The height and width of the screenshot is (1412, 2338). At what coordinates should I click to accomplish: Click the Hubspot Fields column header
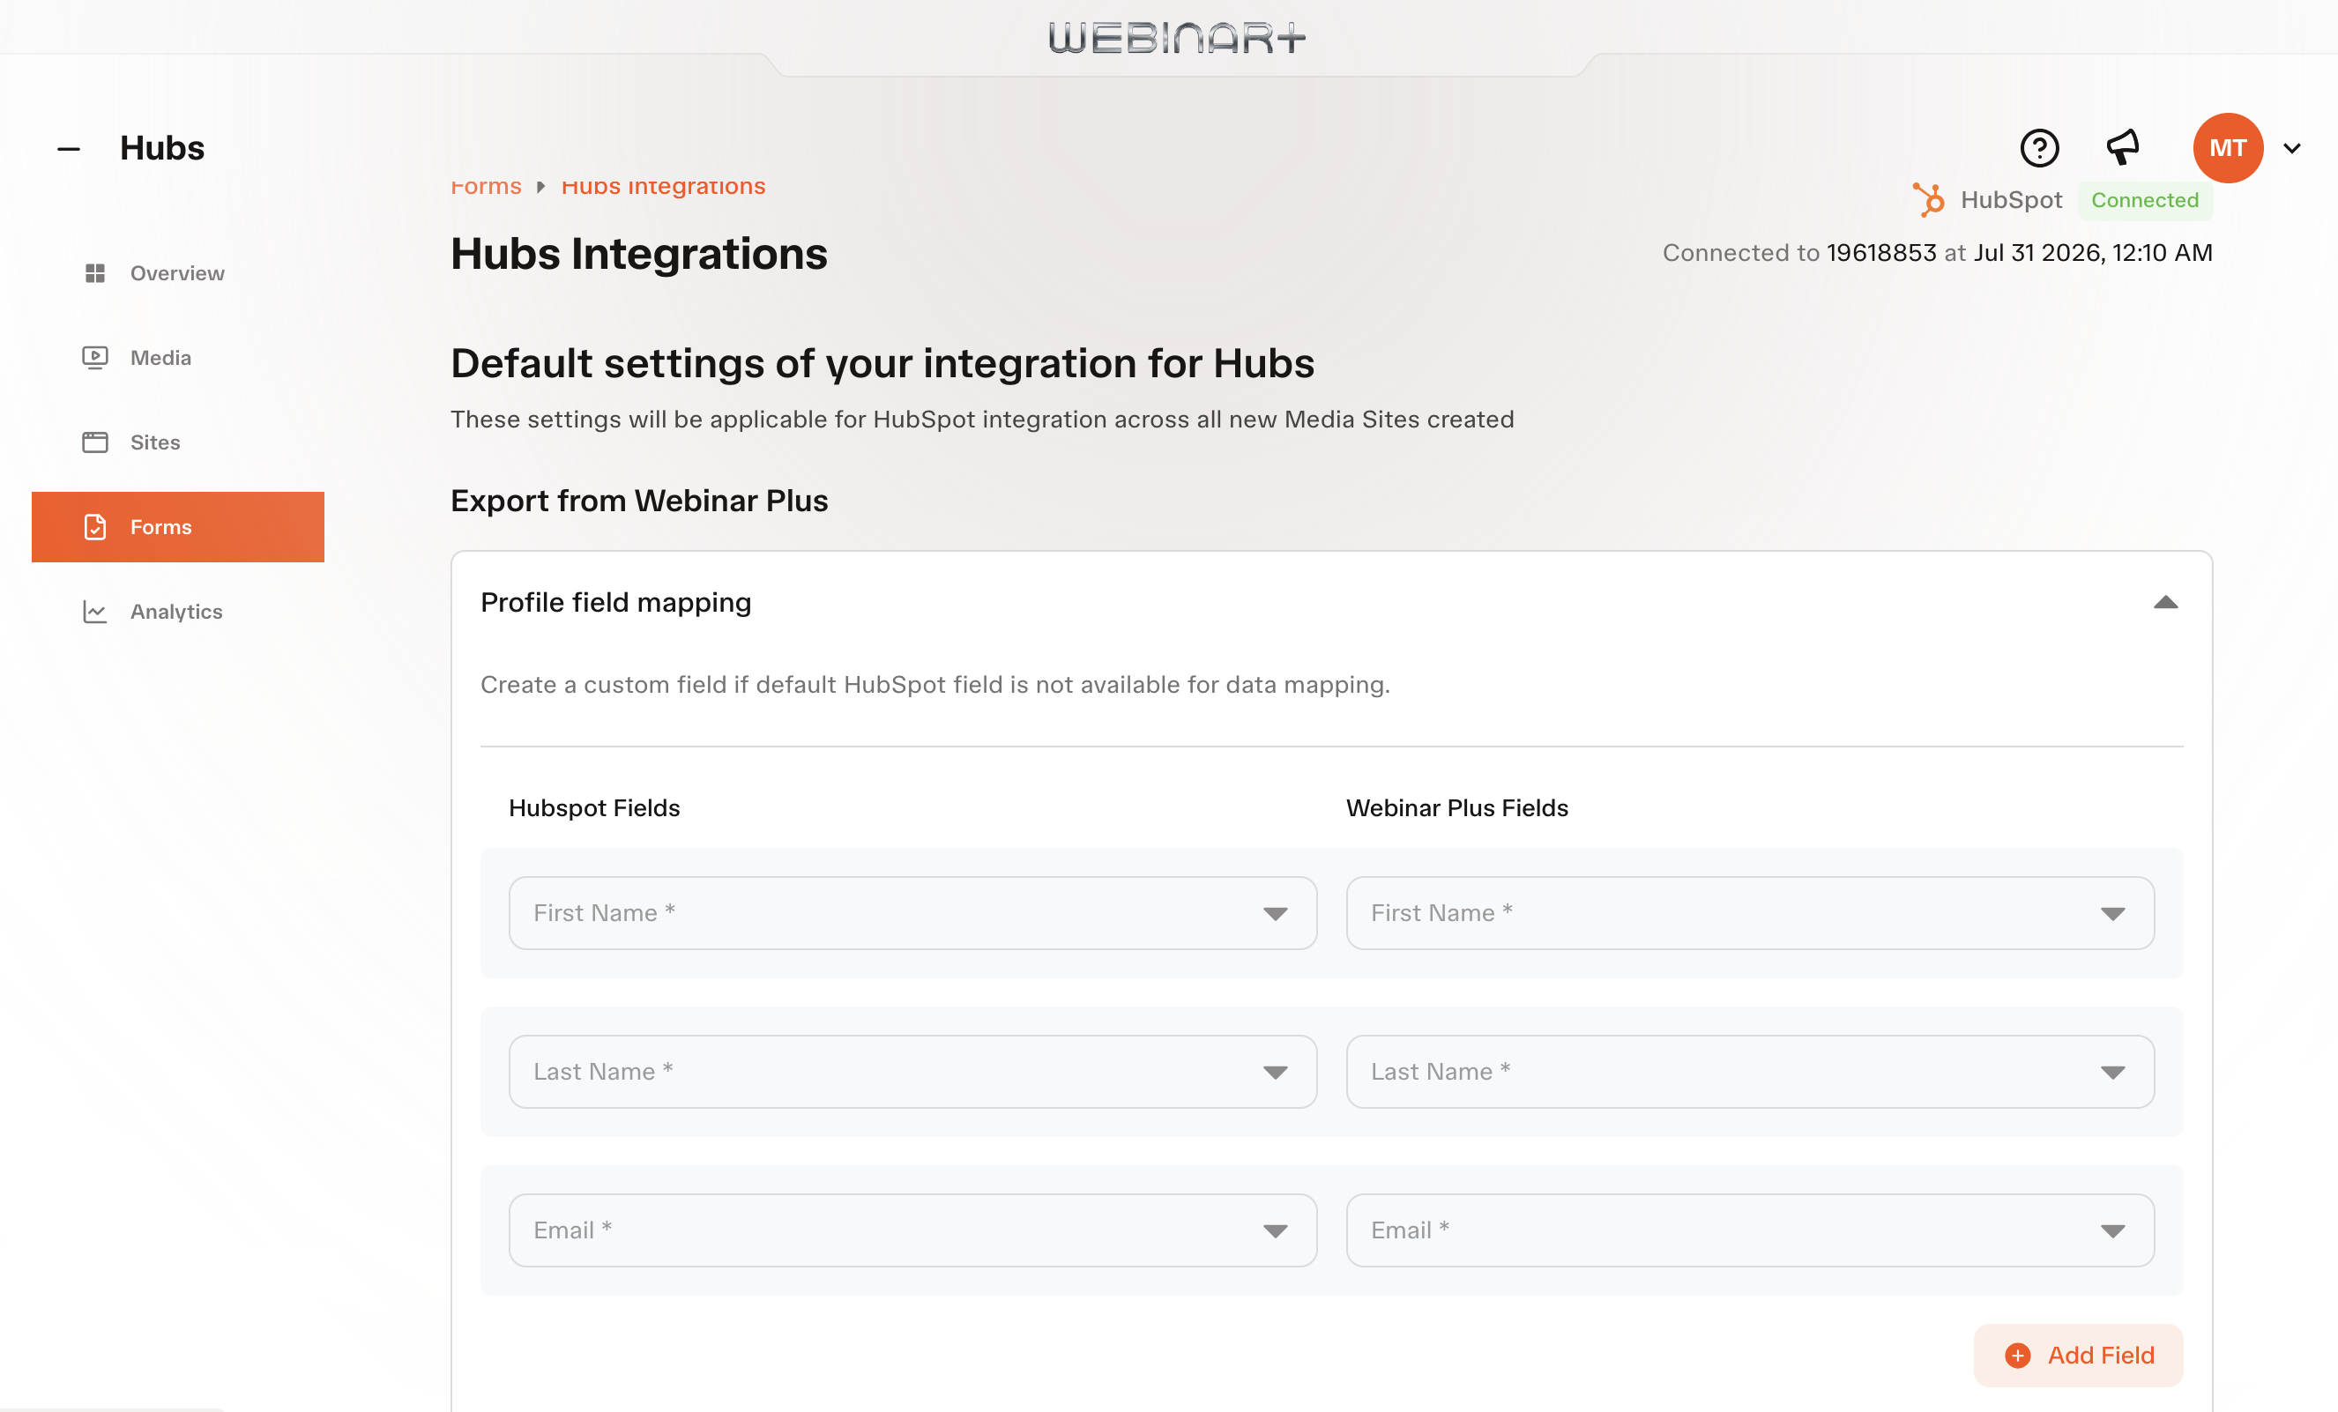[x=594, y=807]
